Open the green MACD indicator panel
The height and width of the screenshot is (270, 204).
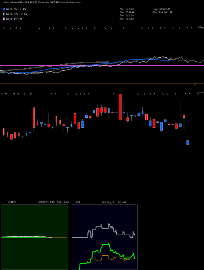(35, 237)
